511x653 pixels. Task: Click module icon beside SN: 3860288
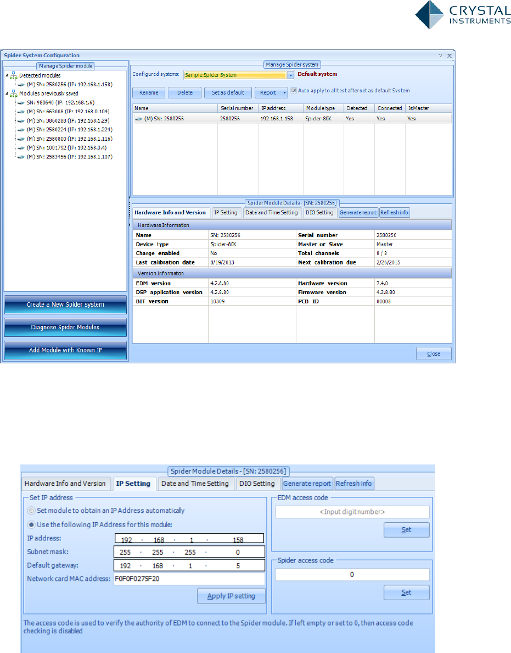click(x=21, y=121)
